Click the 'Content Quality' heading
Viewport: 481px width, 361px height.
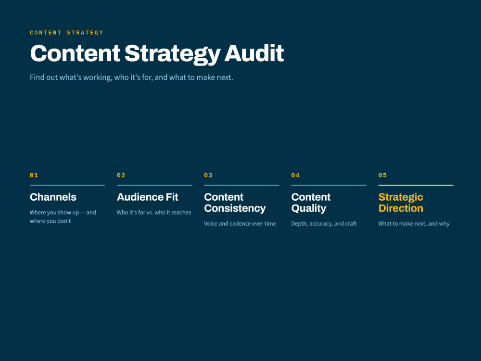[x=311, y=203]
